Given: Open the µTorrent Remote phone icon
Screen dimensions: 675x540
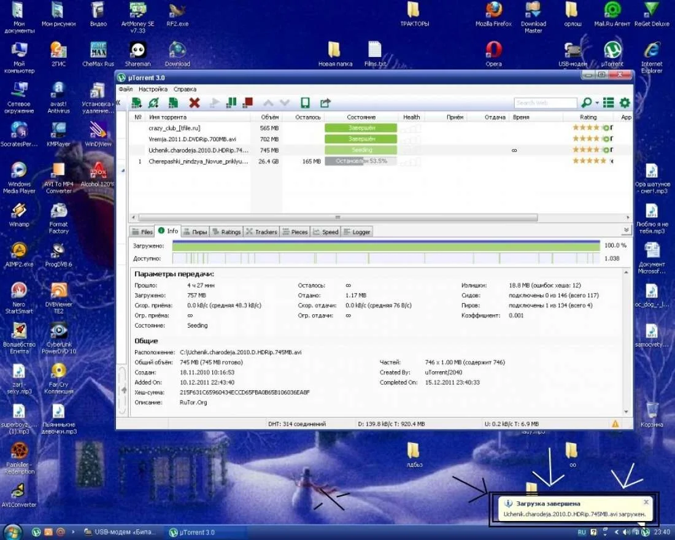Looking at the screenshot, I should point(304,103).
